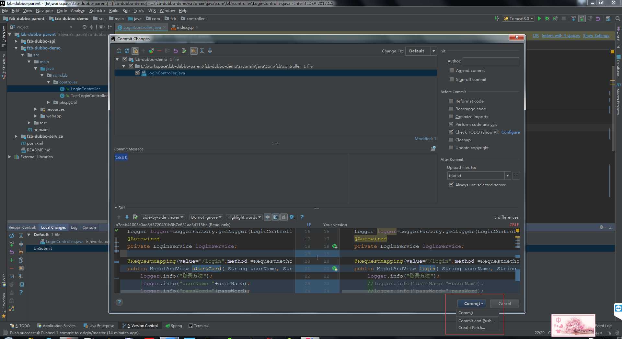Click the Commit button
This screenshot has height=339, width=622.
pyautogui.click(x=472, y=303)
